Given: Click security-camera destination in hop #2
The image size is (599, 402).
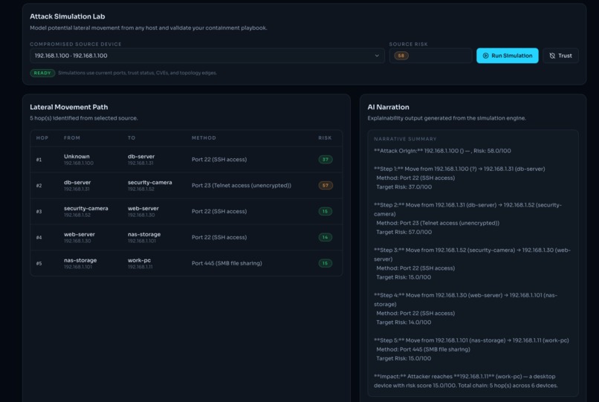Looking at the screenshot, I should (150, 183).
